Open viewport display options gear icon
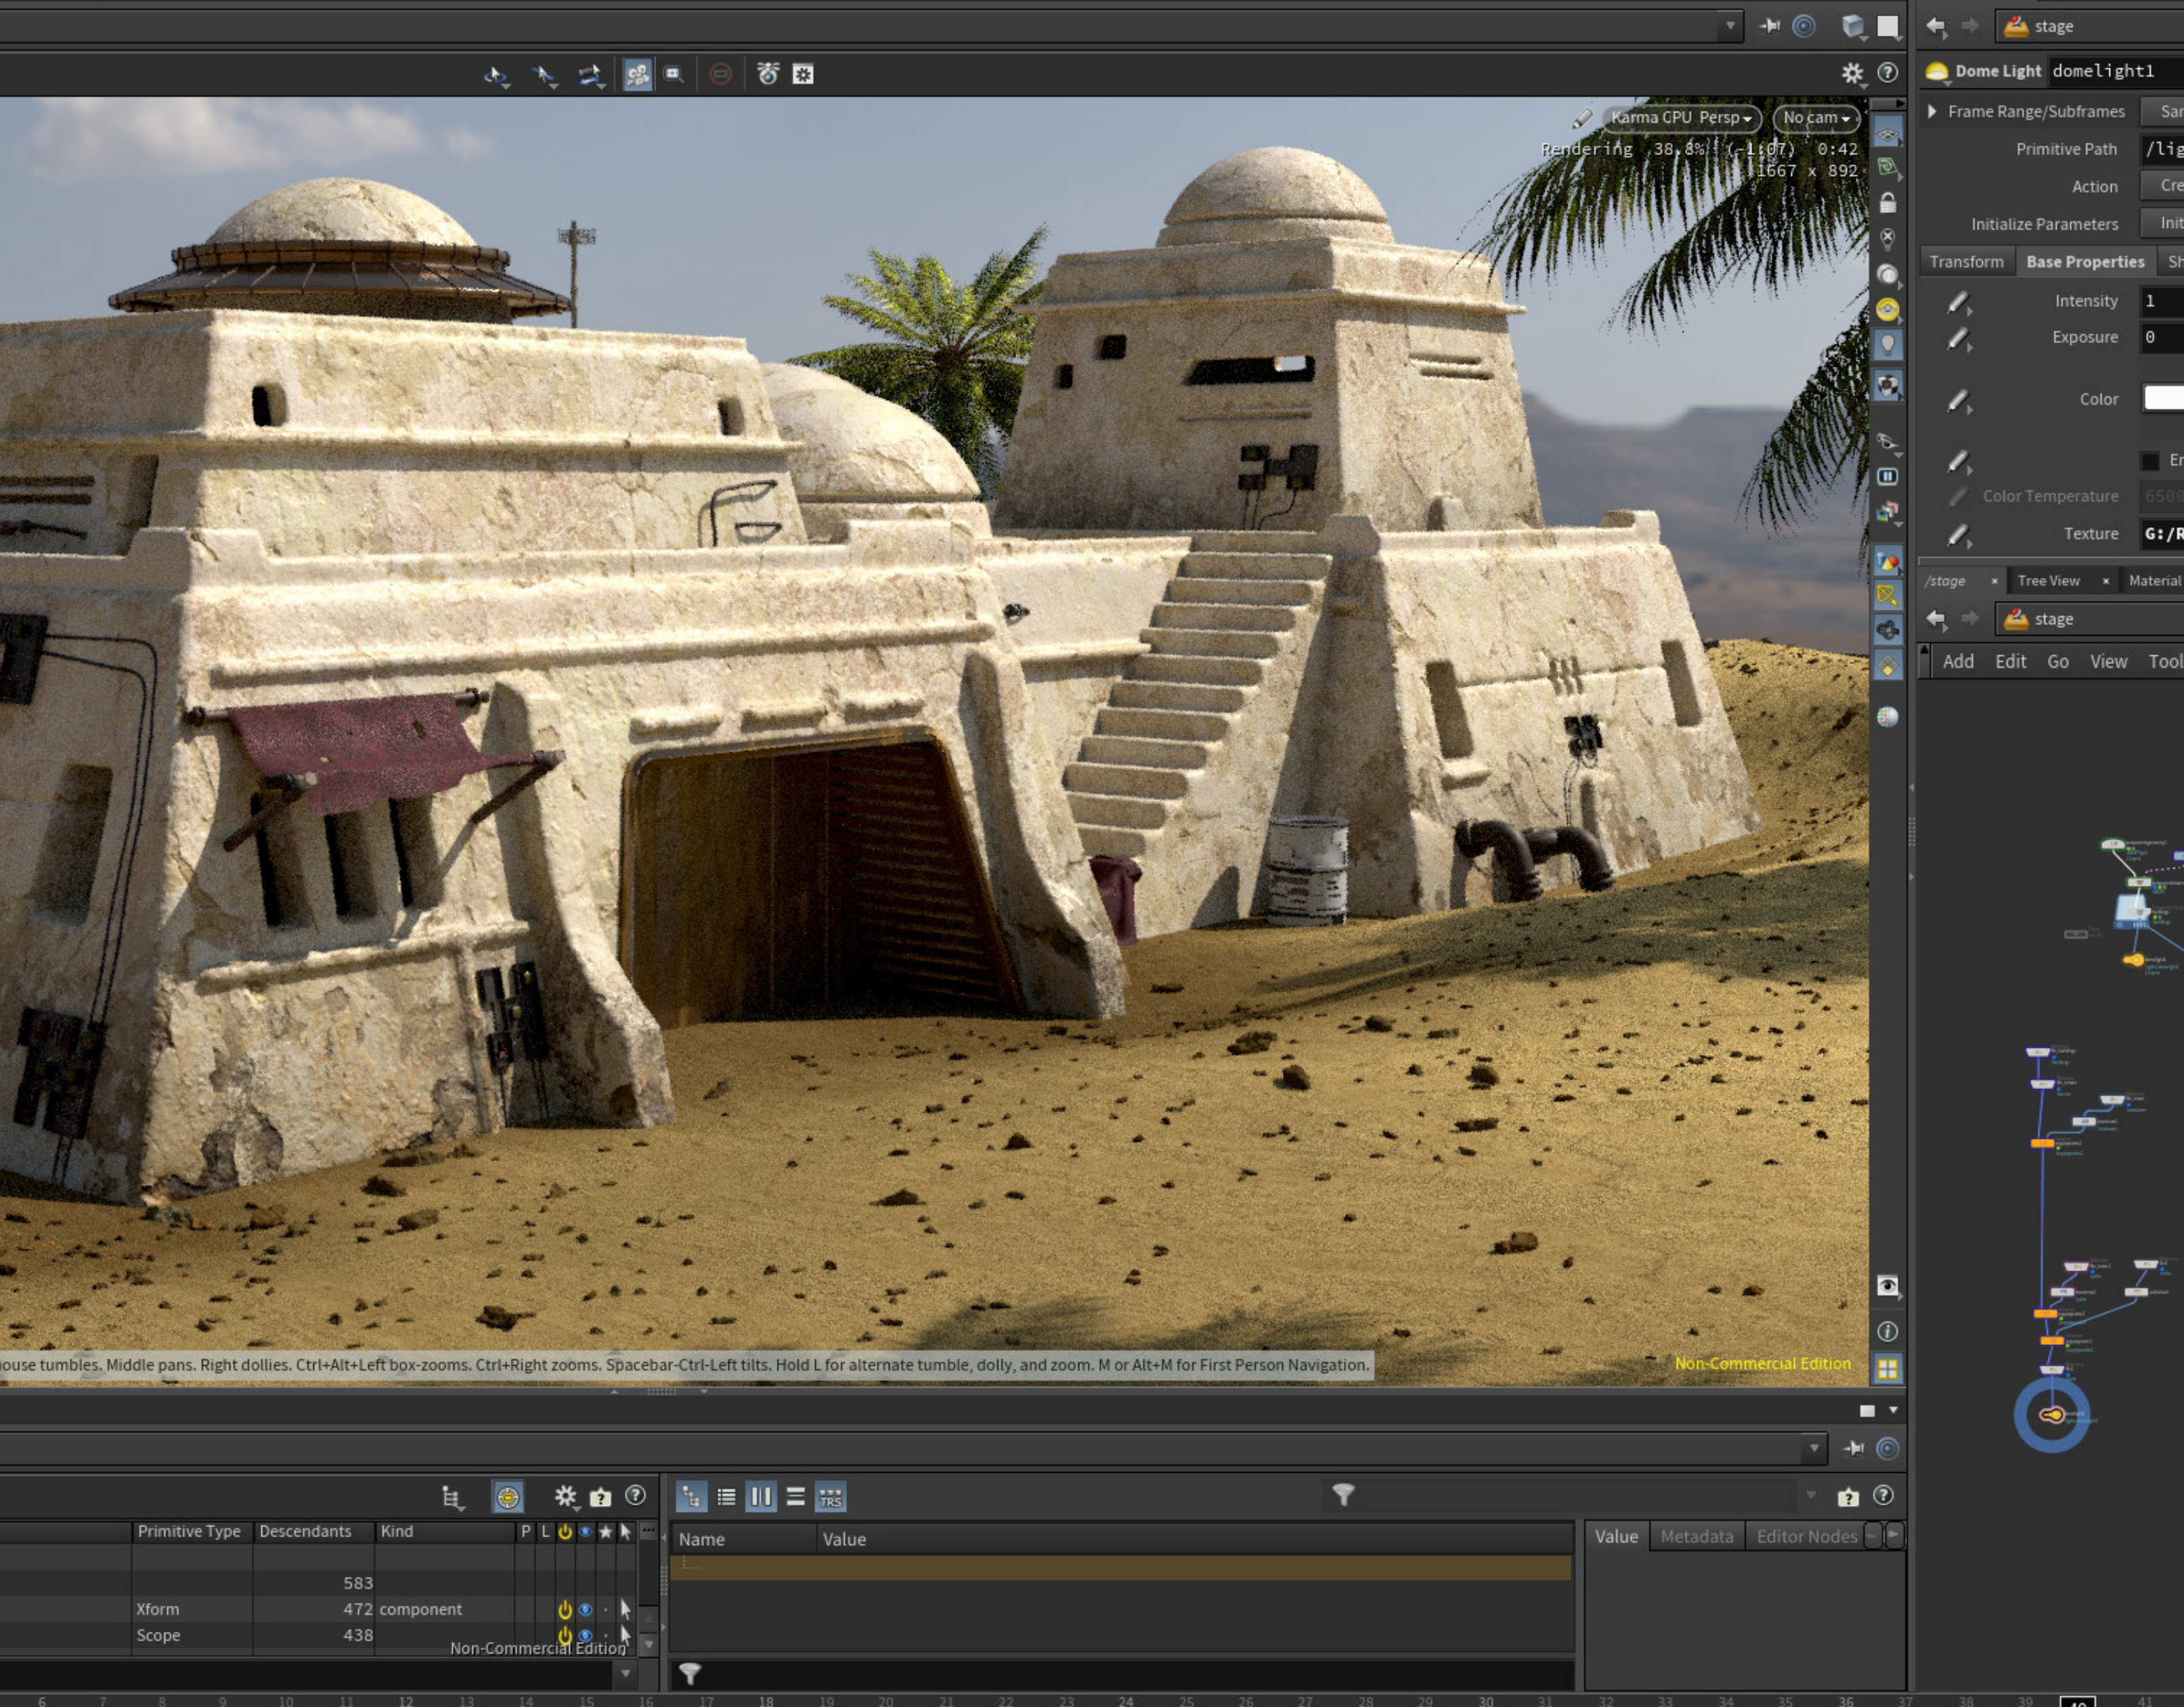The image size is (2184, 1707). pos(1852,73)
